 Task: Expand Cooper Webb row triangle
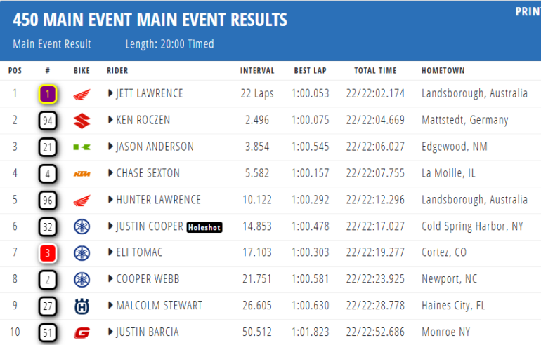point(110,279)
